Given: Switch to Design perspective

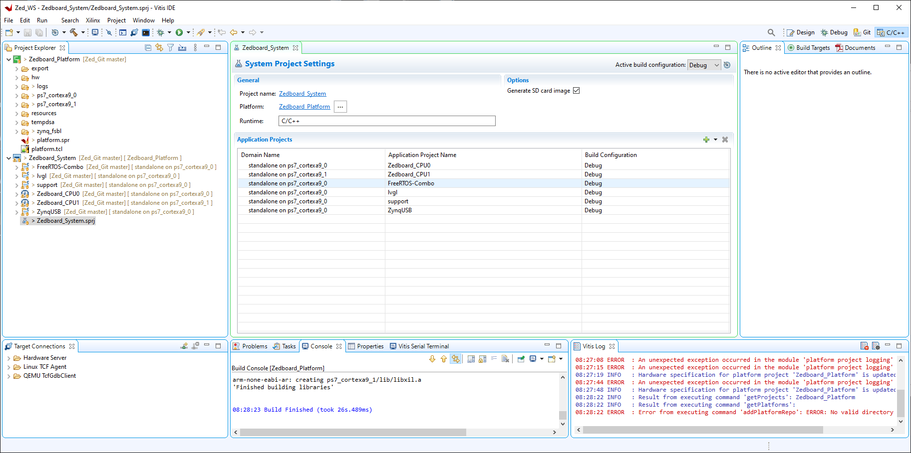Looking at the screenshot, I should pos(800,32).
